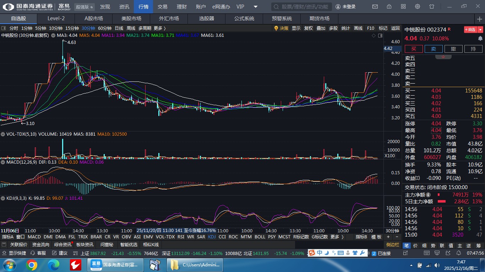This screenshot has width=485, height=272.
Task: Expand the dropdown arrow next to 自选 button
Action: coord(481,30)
